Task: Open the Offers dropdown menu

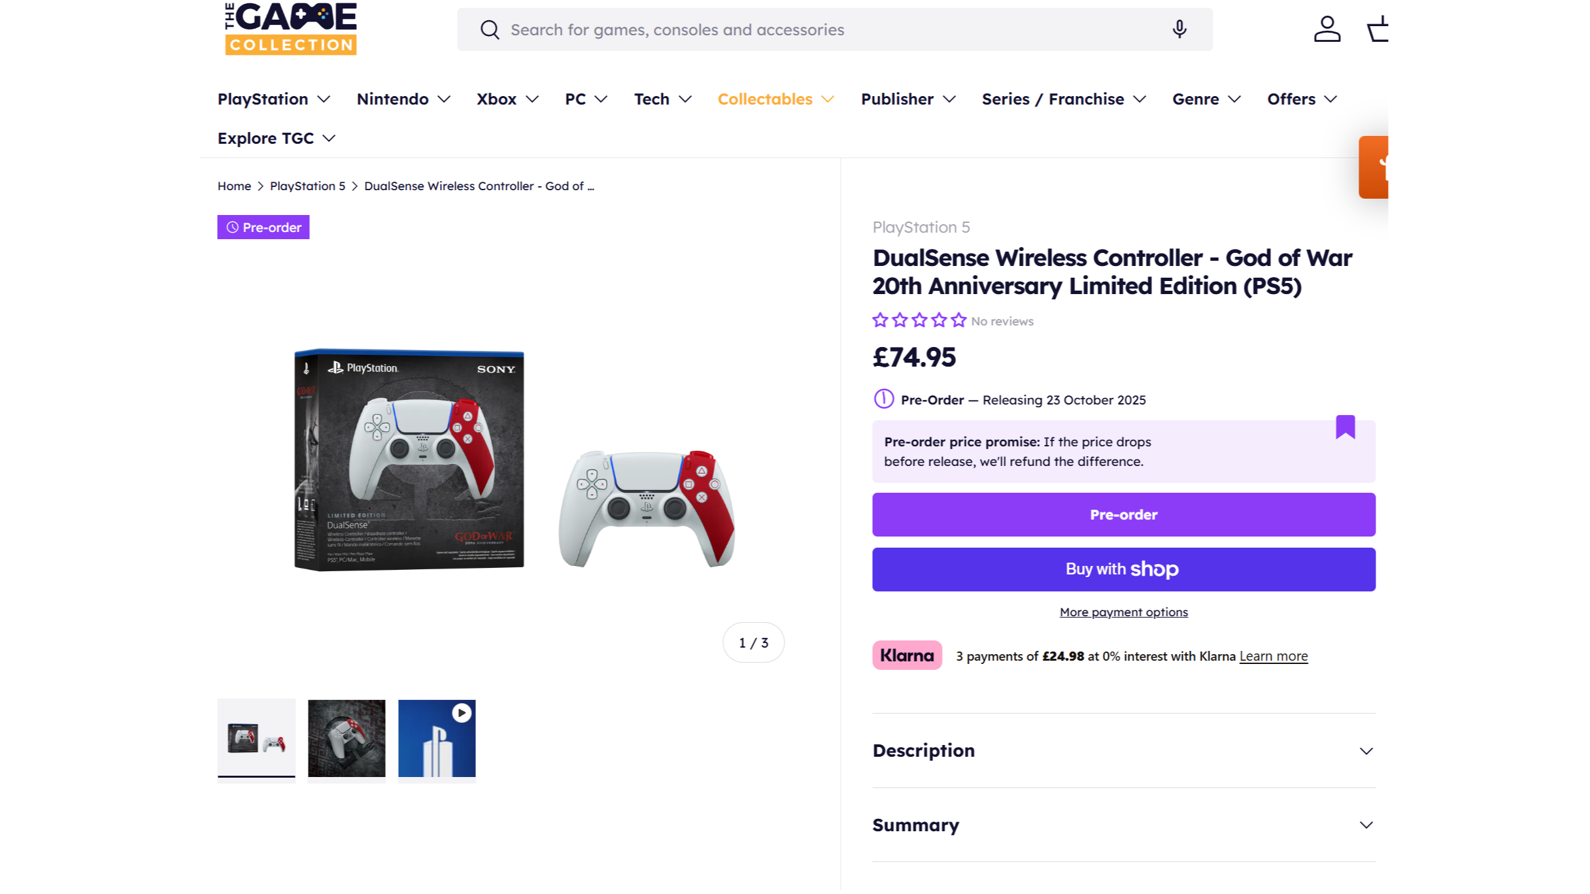Action: click(1302, 99)
